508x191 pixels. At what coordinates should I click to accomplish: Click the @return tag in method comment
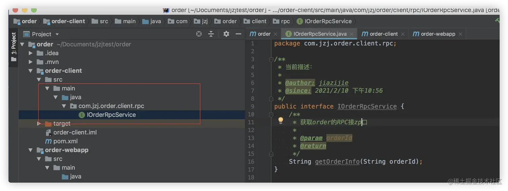tap(313, 146)
